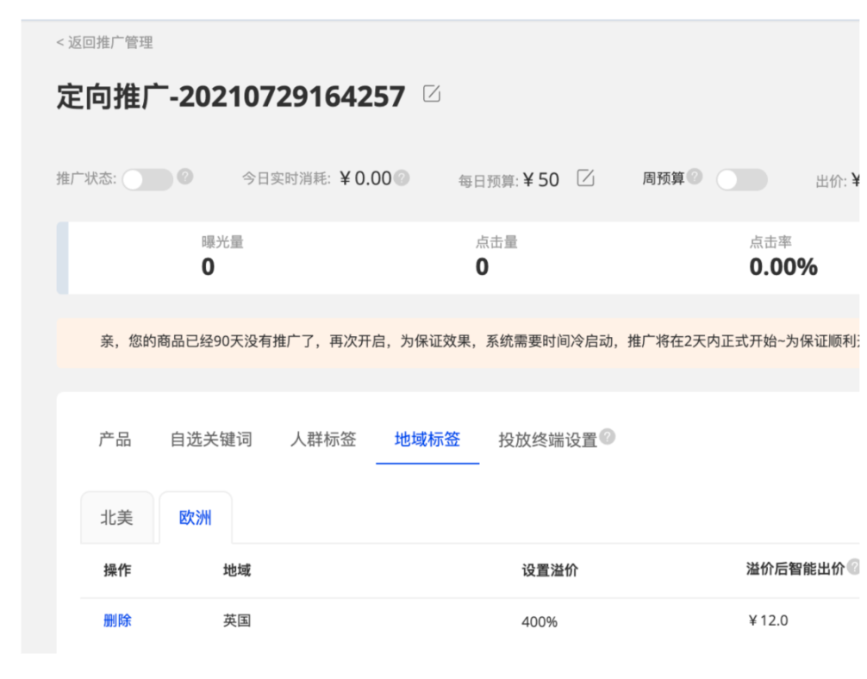Toggle the 周预算 switch
This screenshot has width=867, height=679.
[x=741, y=180]
